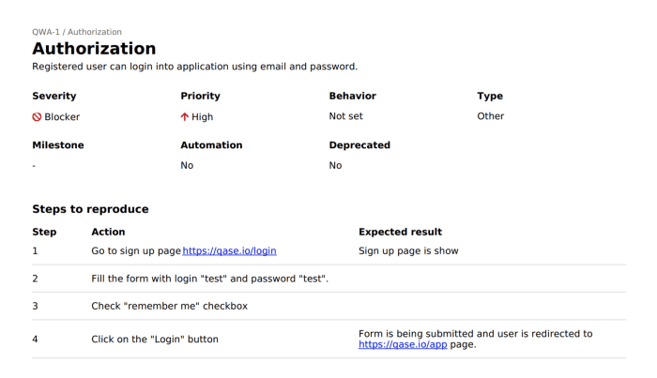The image size is (657, 378).
Task: Click the Automation No value
Action: point(187,165)
